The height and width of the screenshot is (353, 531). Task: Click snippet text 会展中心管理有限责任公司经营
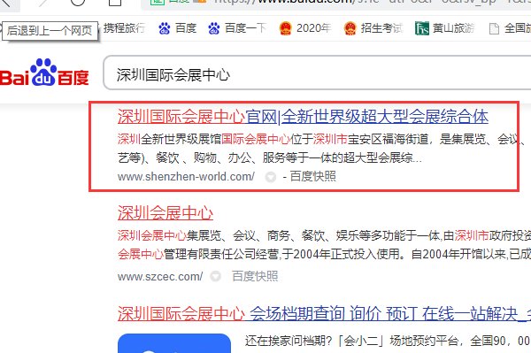pyautogui.click(x=198, y=254)
